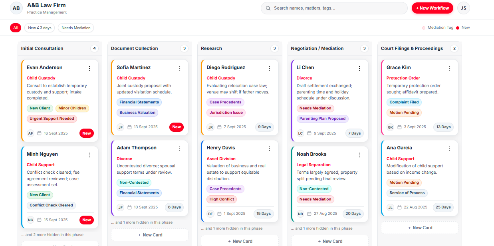The image size is (494, 246).
Task: Click the AB law firm logo avatar
Action: click(16, 8)
